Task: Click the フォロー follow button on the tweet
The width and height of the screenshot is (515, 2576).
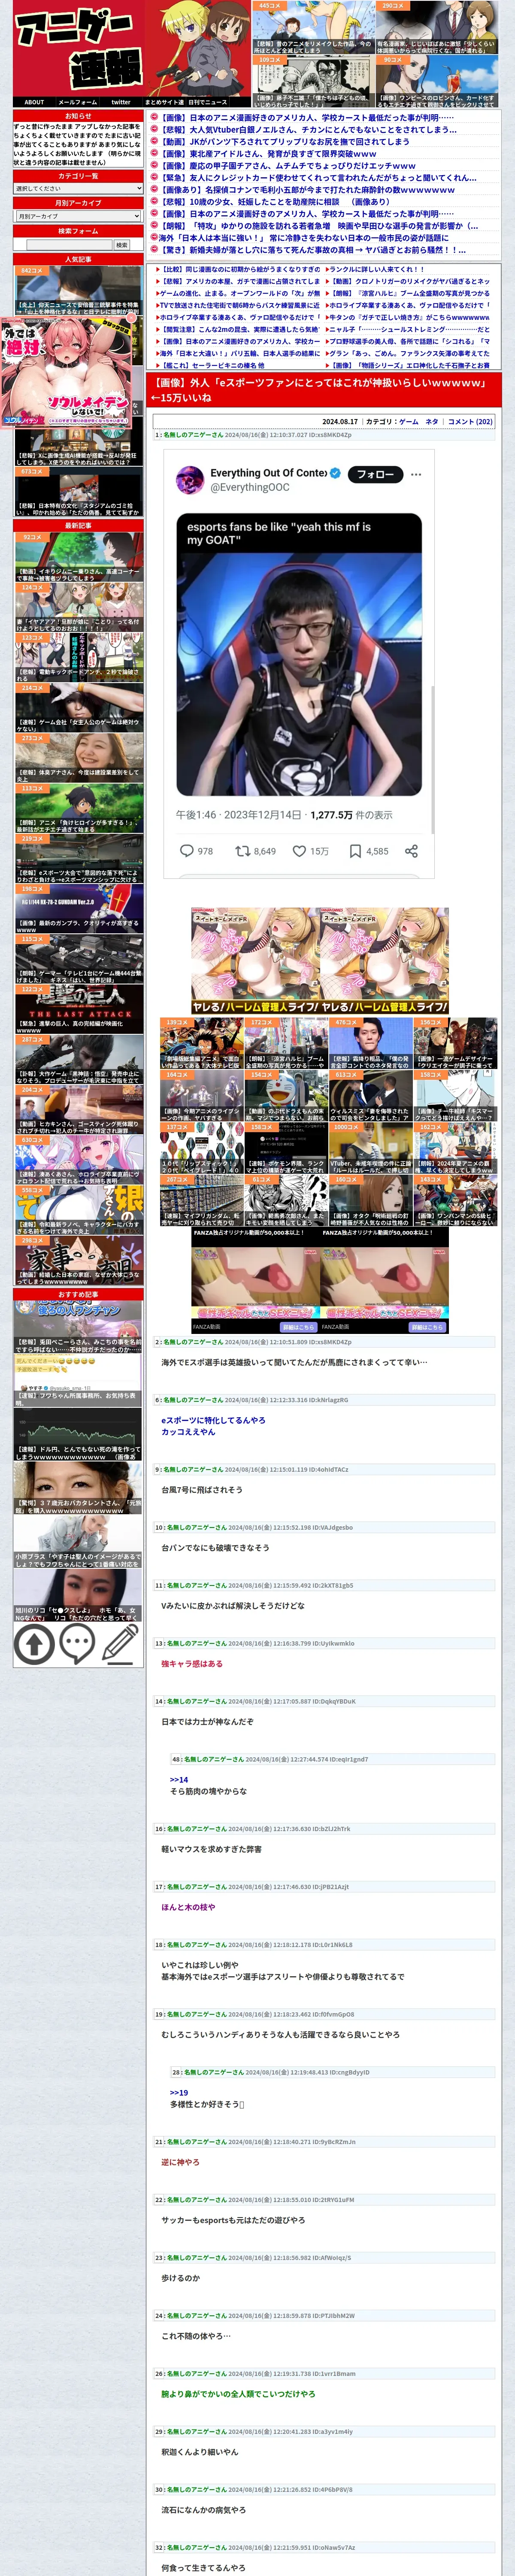Action: [375, 474]
